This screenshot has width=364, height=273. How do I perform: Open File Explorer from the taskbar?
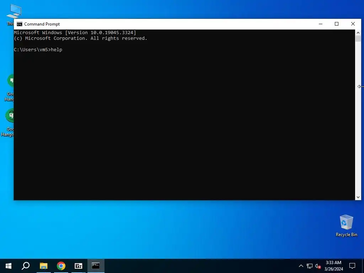43,266
